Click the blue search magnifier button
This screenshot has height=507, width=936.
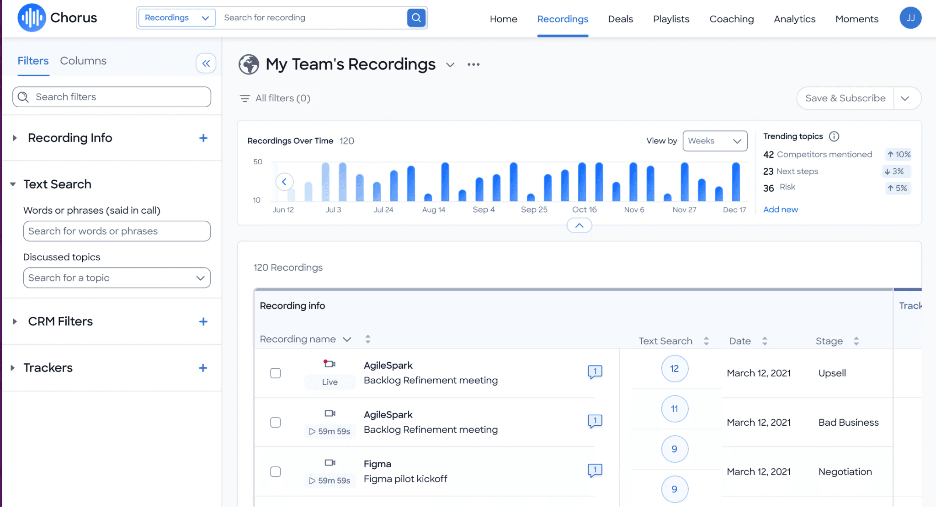click(x=416, y=18)
